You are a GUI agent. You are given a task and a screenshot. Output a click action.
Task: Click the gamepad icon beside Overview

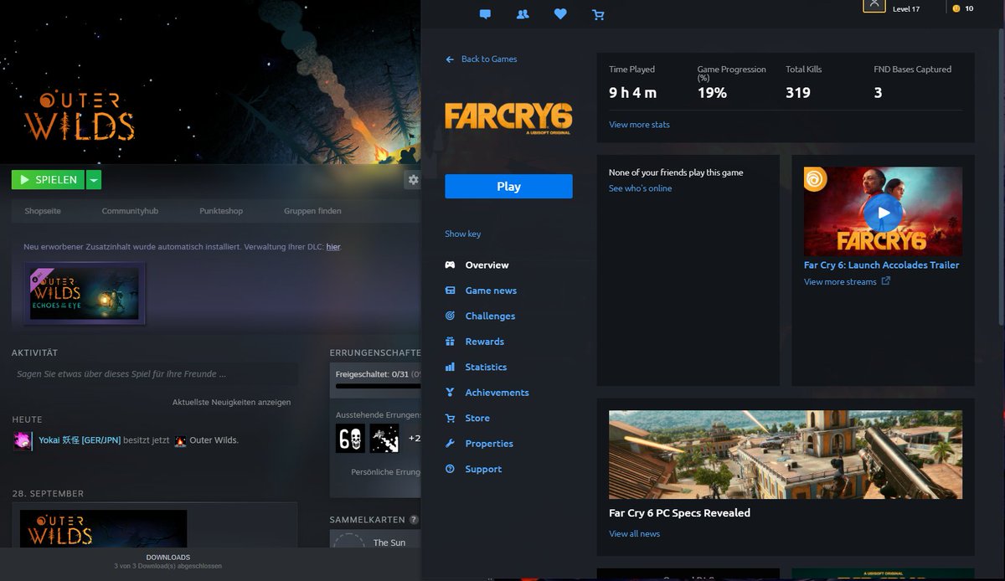(x=450, y=265)
